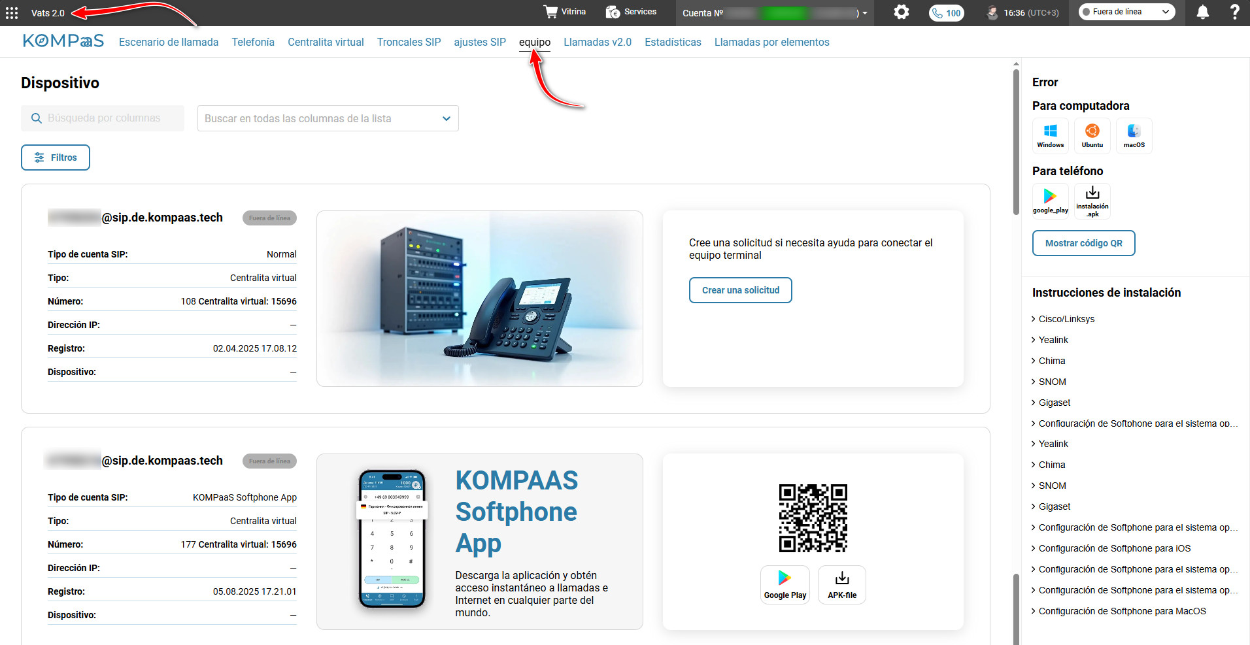Click the Vats 2.0 label
This screenshot has height=645, width=1250.
tap(48, 12)
